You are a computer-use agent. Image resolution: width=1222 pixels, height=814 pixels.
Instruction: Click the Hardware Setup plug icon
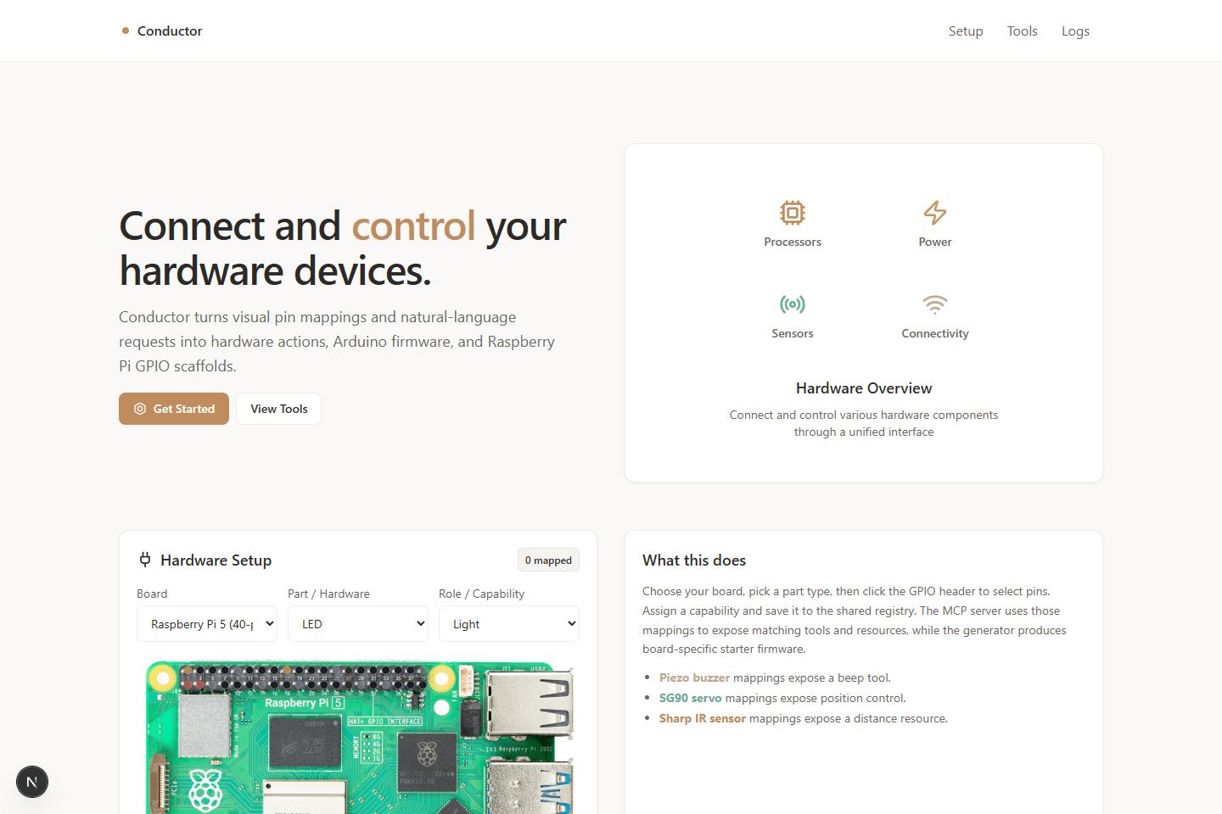coord(145,560)
